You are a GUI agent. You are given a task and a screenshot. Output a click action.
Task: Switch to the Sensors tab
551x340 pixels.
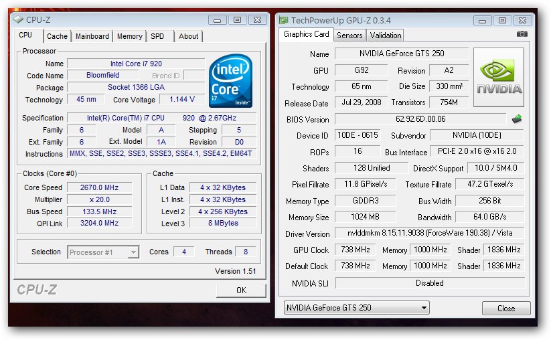tap(349, 35)
